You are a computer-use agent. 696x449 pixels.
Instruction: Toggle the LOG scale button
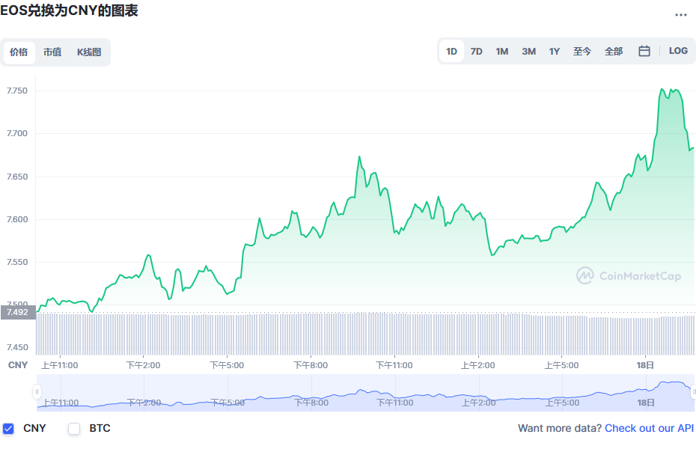(678, 51)
